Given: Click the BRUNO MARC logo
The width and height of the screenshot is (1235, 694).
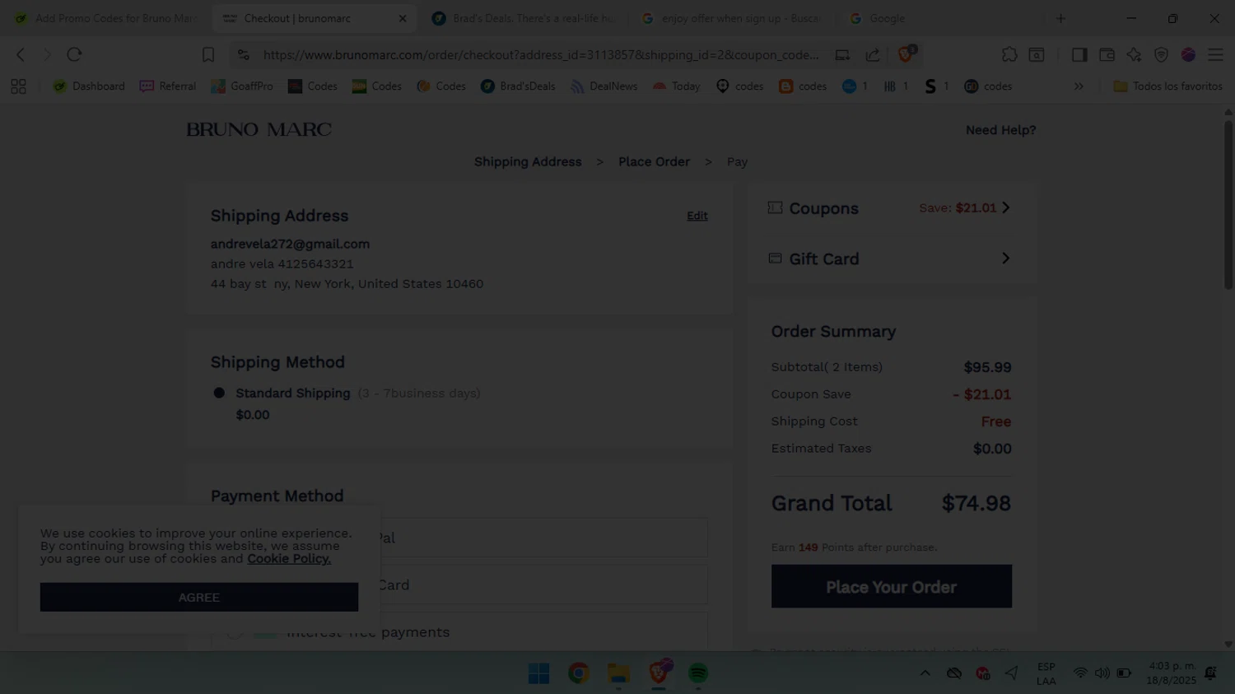Looking at the screenshot, I should tap(259, 129).
